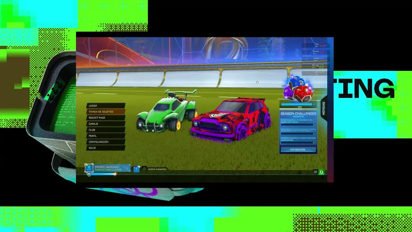This screenshot has width=412, height=232.
Task: Open the SEASON CHALLENGES panel header
Action: (x=298, y=114)
